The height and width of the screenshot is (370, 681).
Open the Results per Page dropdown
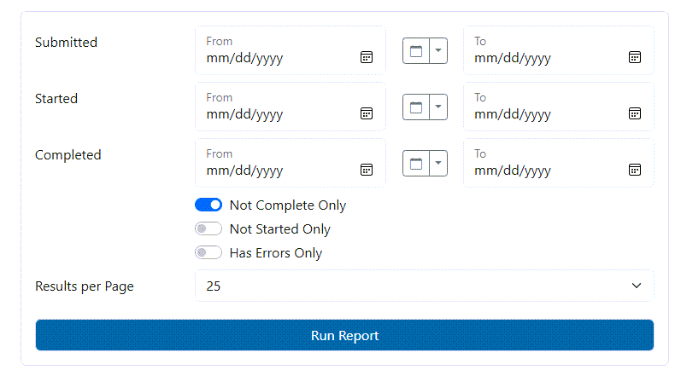[x=424, y=286]
